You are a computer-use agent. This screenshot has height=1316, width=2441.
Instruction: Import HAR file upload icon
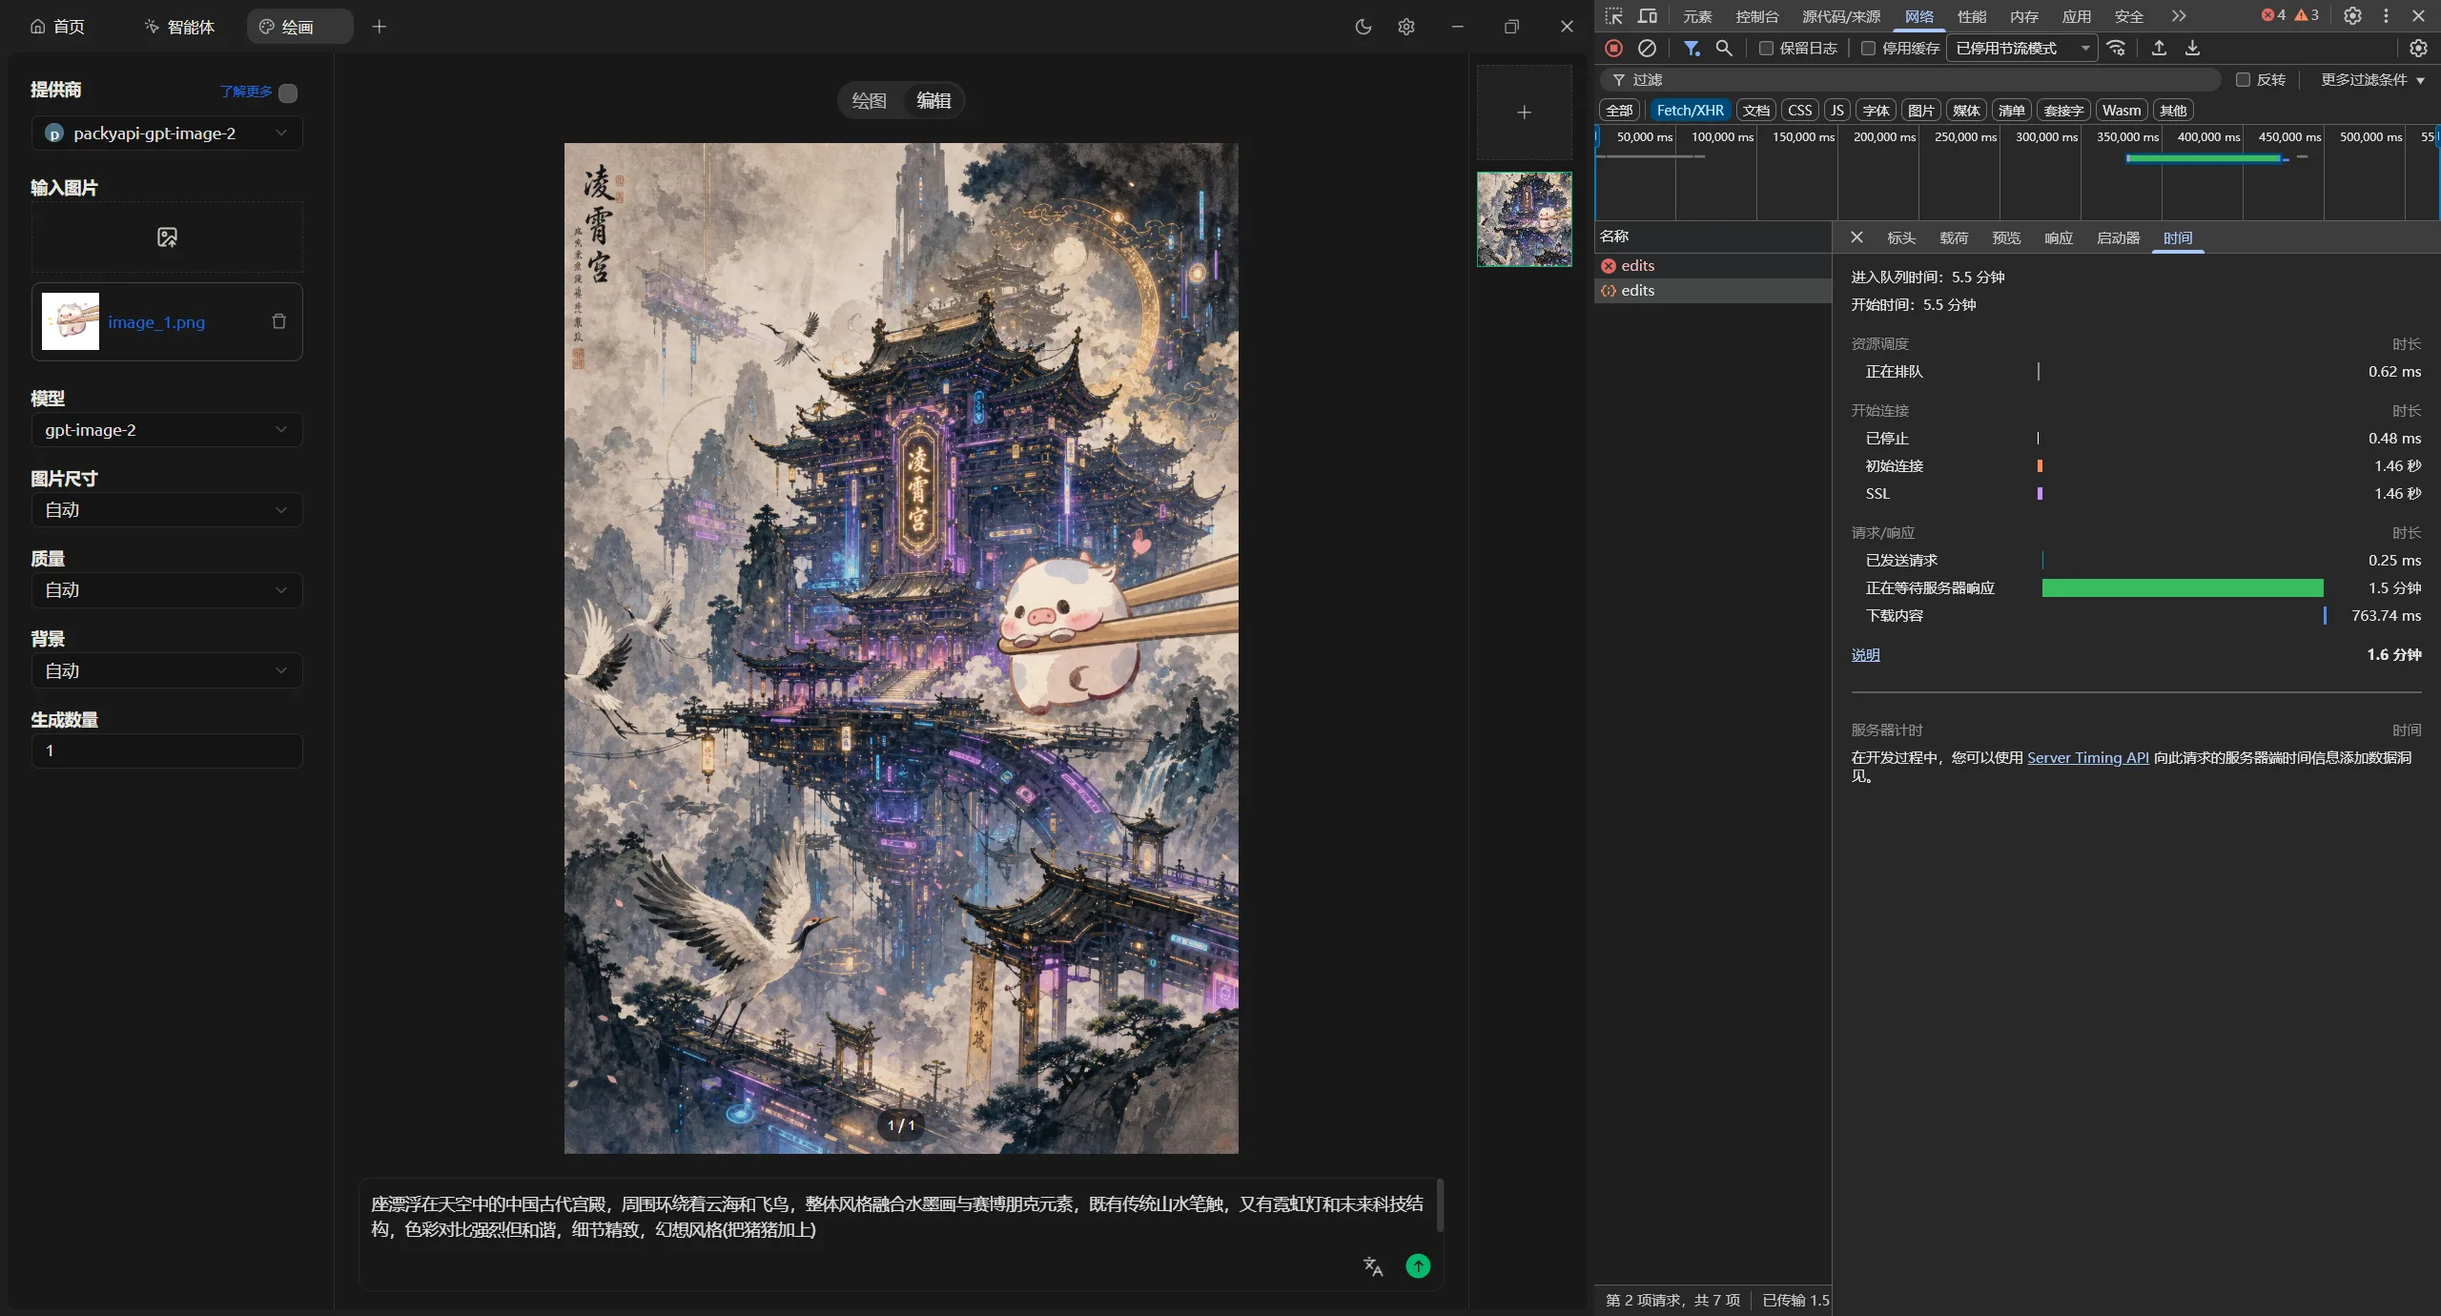[x=2160, y=48]
